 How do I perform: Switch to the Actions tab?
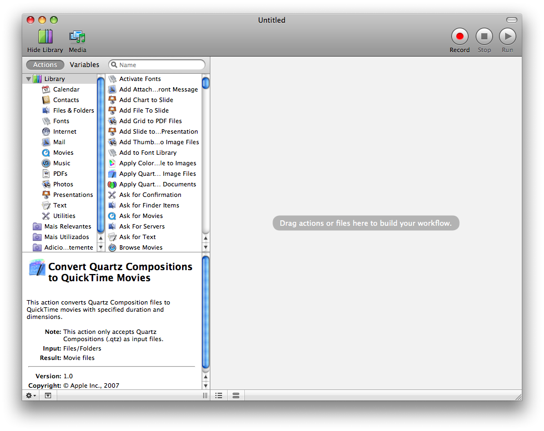coord(45,65)
